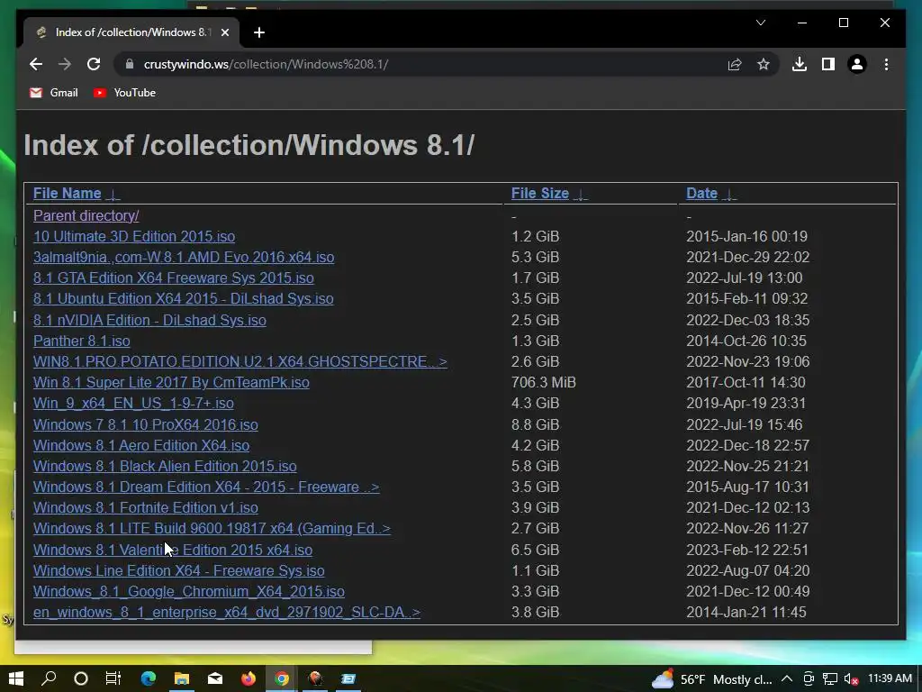Open Windows 8.1 LITE Build 9600 link
This screenshot has height=692, width=922.
pos(212,528)
